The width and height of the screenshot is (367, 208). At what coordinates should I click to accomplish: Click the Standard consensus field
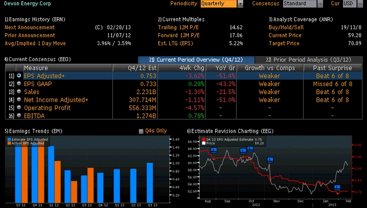[x=300, y=4]
